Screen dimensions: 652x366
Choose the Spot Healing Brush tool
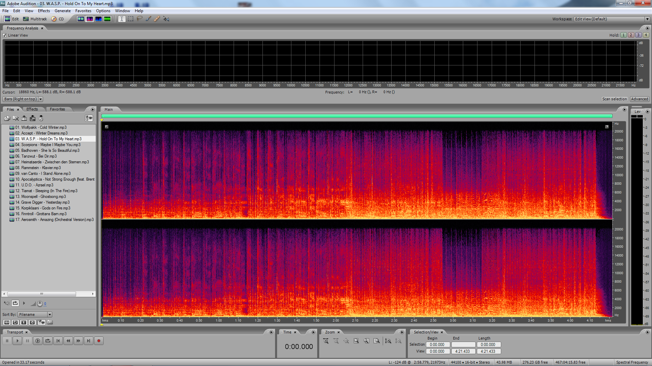point(157,19)
